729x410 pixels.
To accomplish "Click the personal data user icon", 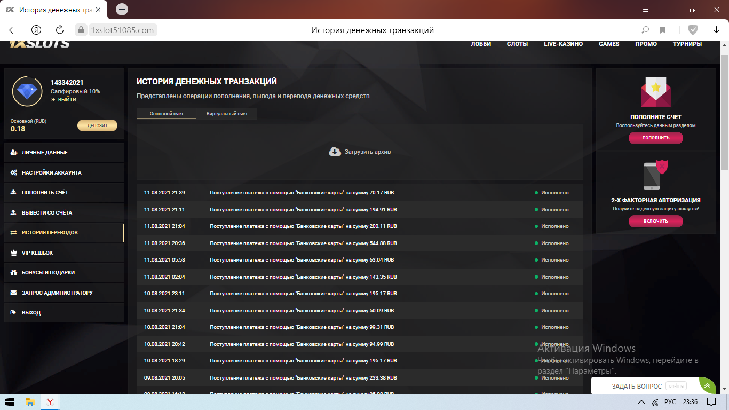I will pyautogui.click(x=13, y=153).
